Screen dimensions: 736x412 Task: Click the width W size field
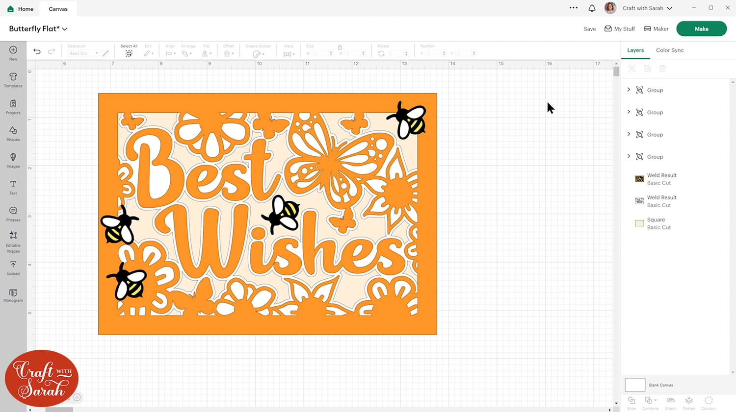[321, 53]
